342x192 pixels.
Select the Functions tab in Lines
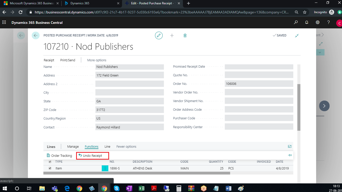tap(92, 146)
